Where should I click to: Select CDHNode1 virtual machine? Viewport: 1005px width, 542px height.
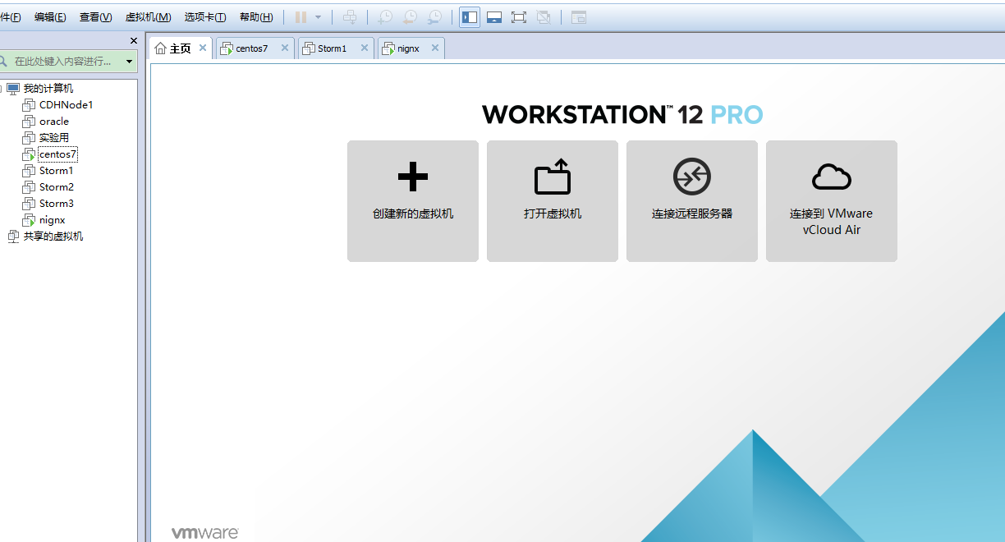(x=66, y=105)
